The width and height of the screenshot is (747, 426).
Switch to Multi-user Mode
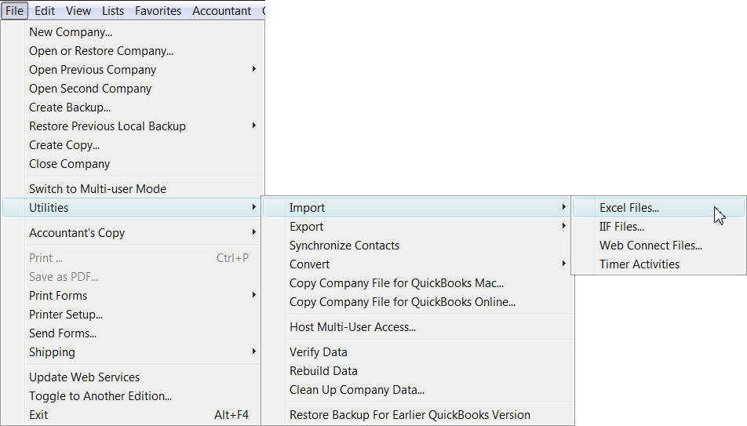(x=97, y=189)
